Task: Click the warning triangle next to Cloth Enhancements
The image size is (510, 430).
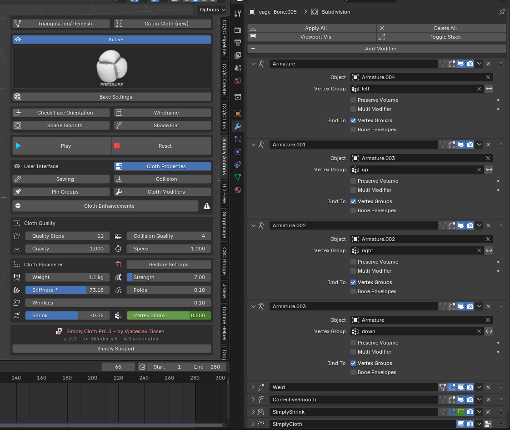Action: pos(207,206)
